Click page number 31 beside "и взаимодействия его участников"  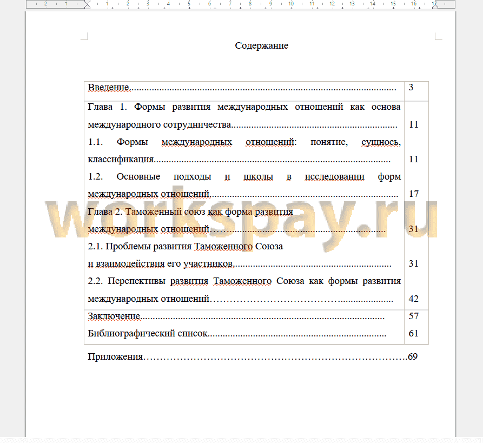[x=413, y=263]
